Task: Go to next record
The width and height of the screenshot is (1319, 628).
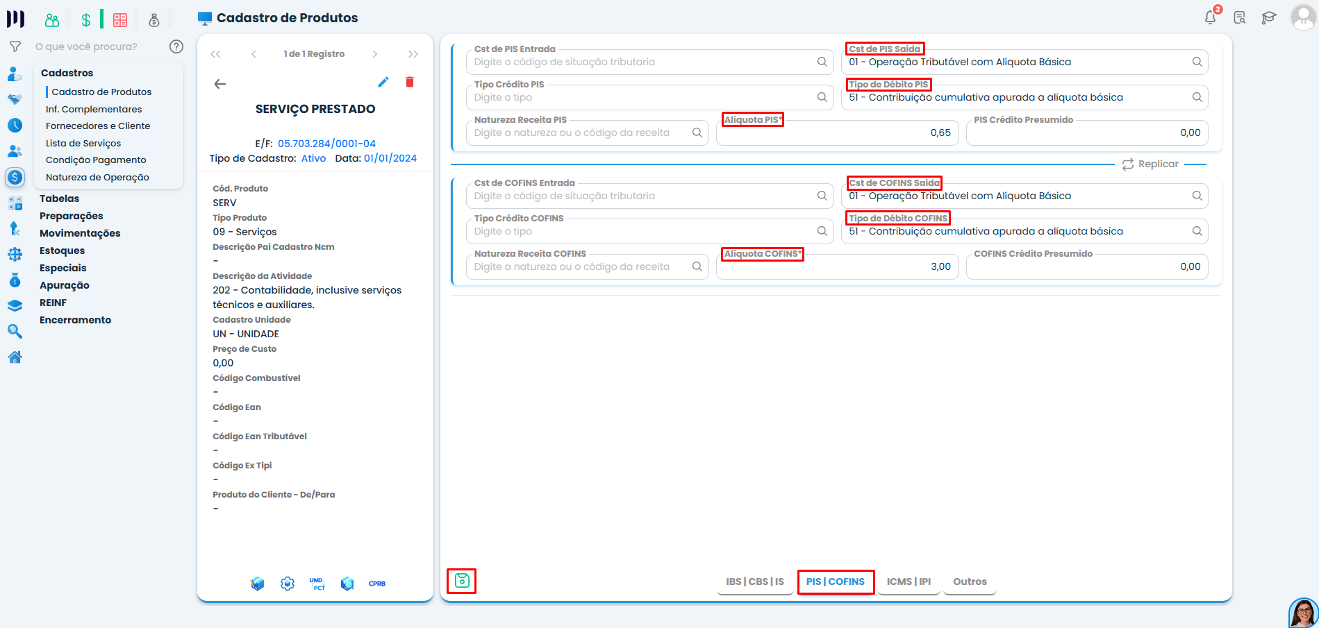Action: click(x=375, y=54)
